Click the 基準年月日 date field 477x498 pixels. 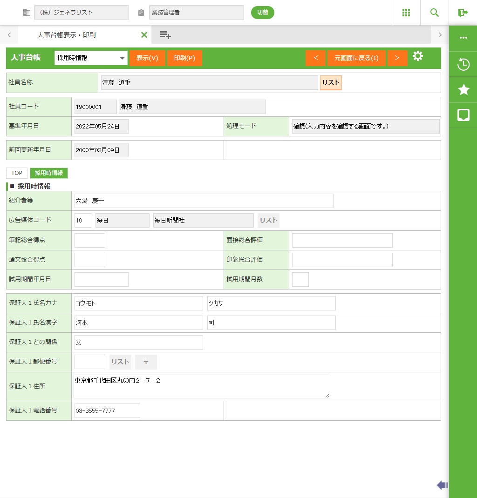(102, 127)
